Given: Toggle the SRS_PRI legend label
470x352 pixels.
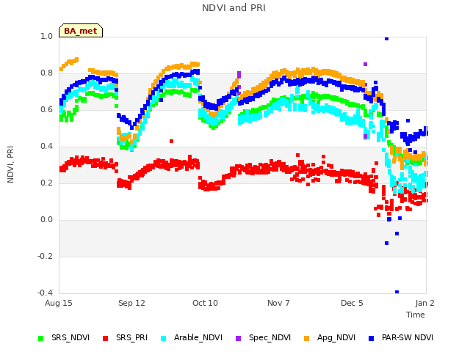Looking at the screenshot, I should tap(132, 337).
